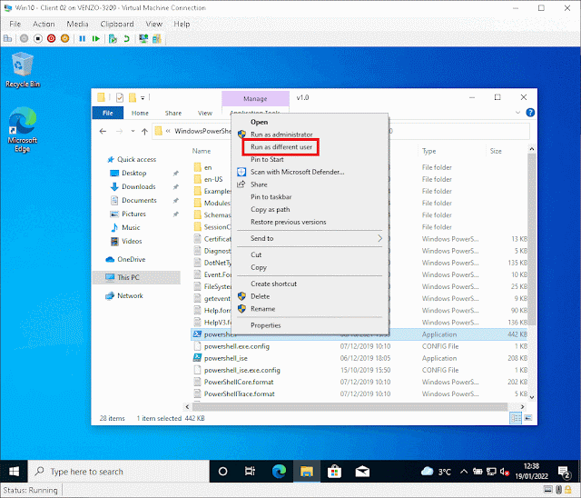Choose Run as different user

281,147
